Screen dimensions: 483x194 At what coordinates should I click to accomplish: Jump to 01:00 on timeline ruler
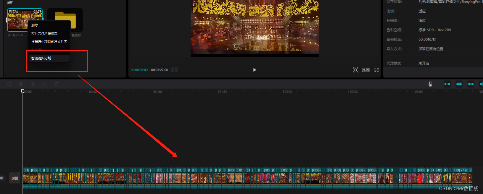(x=157, y=92)
